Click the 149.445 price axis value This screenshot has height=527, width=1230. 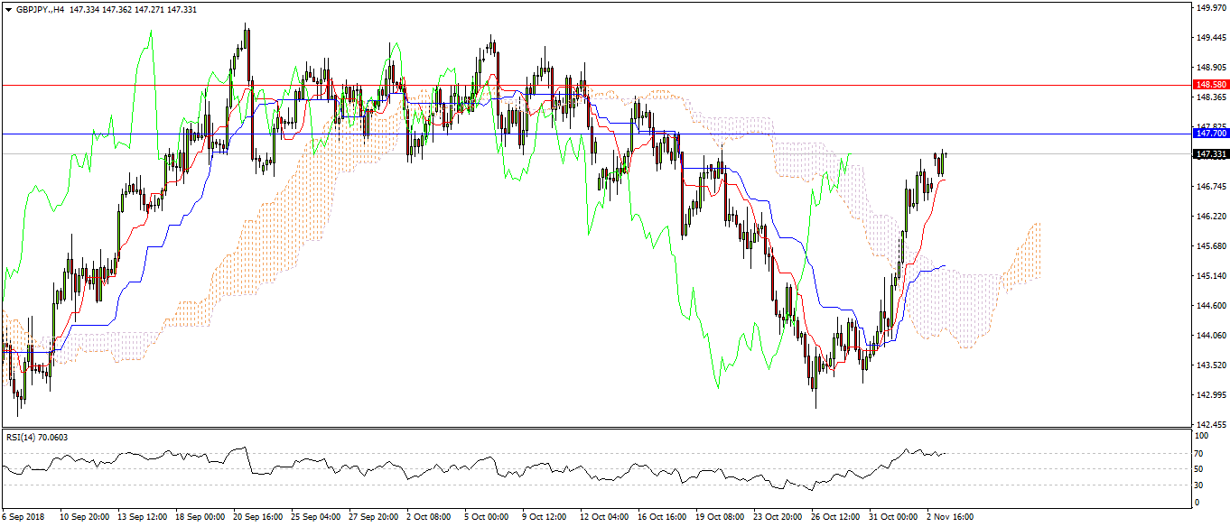pyautogui.click(x=1210, y=38)
